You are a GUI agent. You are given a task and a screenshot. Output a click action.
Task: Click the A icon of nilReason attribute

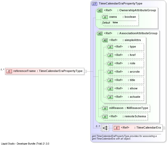point(105,108)
